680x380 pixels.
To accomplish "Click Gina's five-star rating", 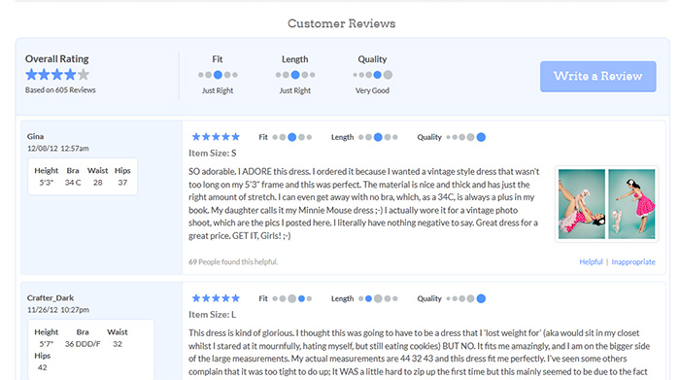I will coord(216,137).
